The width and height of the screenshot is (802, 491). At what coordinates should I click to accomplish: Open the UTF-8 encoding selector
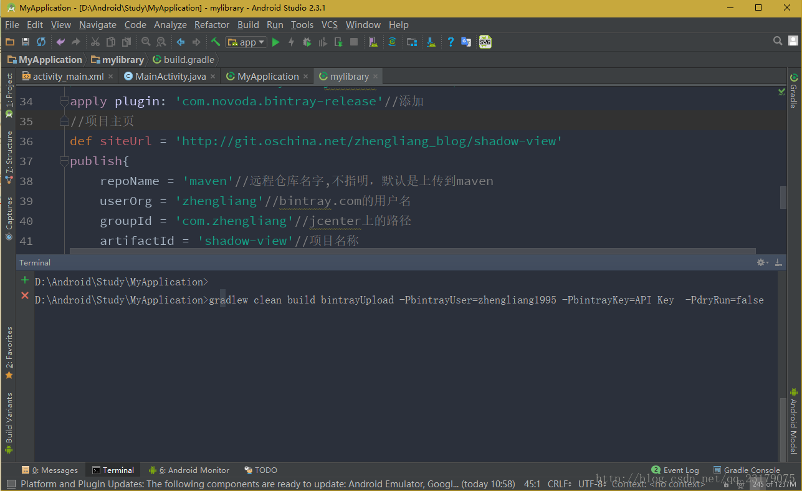(592, 484)
